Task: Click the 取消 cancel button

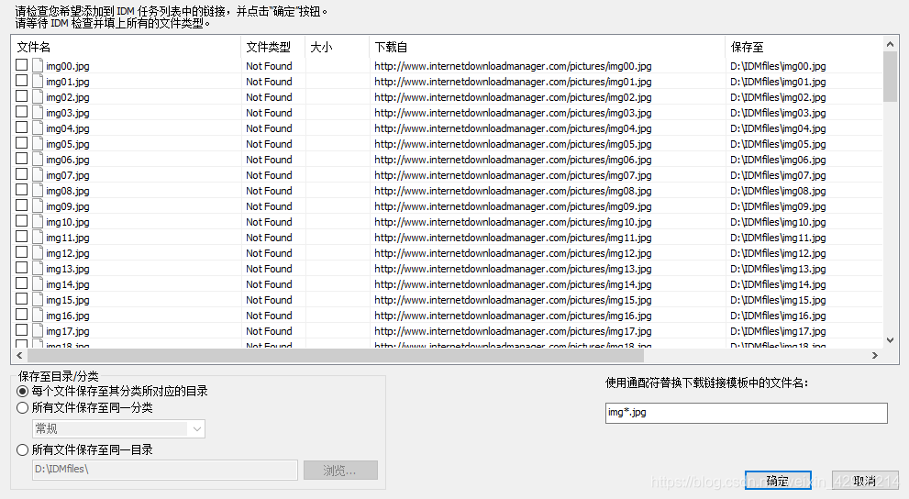Action: (x=864, y=481)
